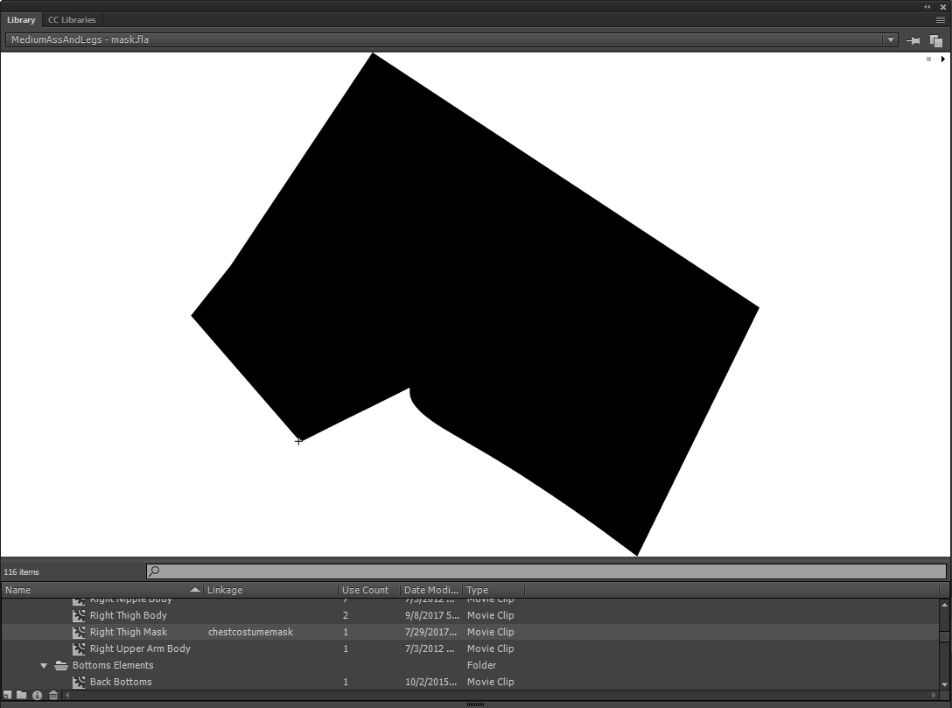Add a new library folder
The image size is (952, 708).
(22, 696)
